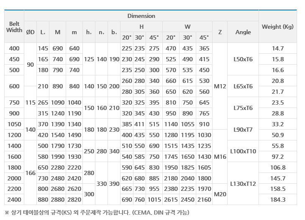
Task: Click m value "2820"
Action: tap(74, 200)
